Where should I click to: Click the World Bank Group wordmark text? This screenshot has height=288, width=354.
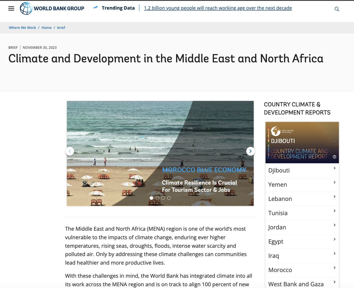[59, 9]
